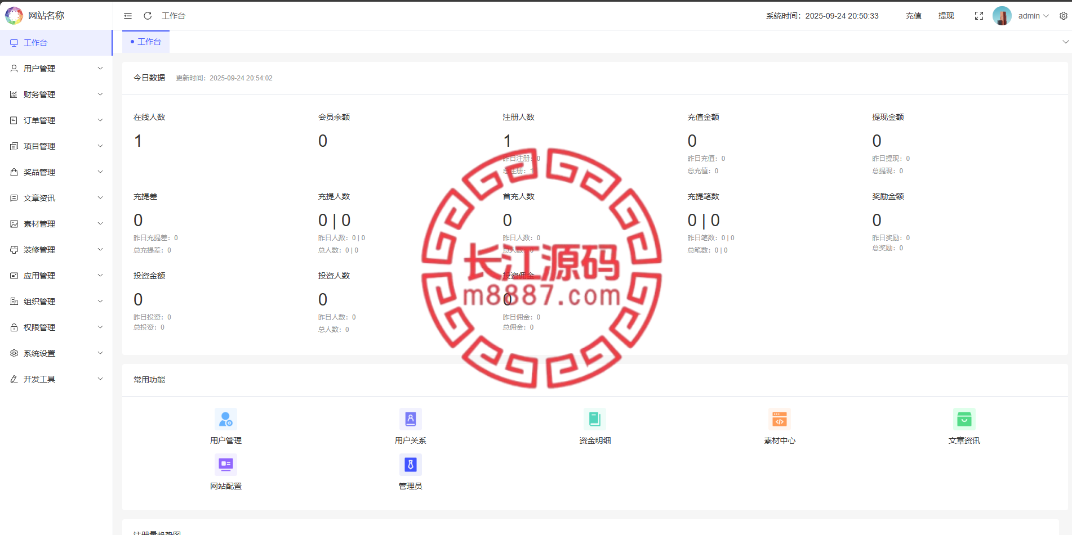Click the 系统设置 gear icon in sidebar

tap(14, 353)
